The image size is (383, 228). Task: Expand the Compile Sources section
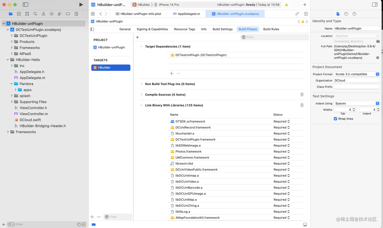pos(141,94)
